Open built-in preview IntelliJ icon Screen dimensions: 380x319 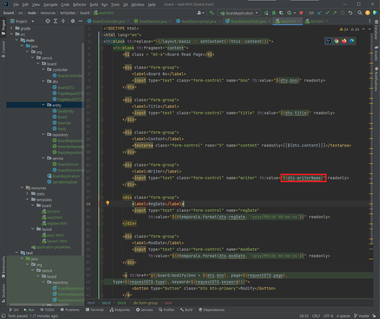coord(329,41)
